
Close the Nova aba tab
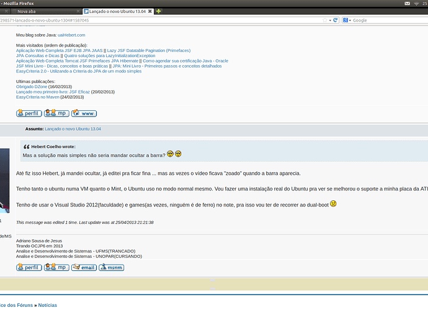(78, 11)
